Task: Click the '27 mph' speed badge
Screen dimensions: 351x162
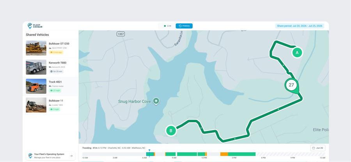Action: 55,90
